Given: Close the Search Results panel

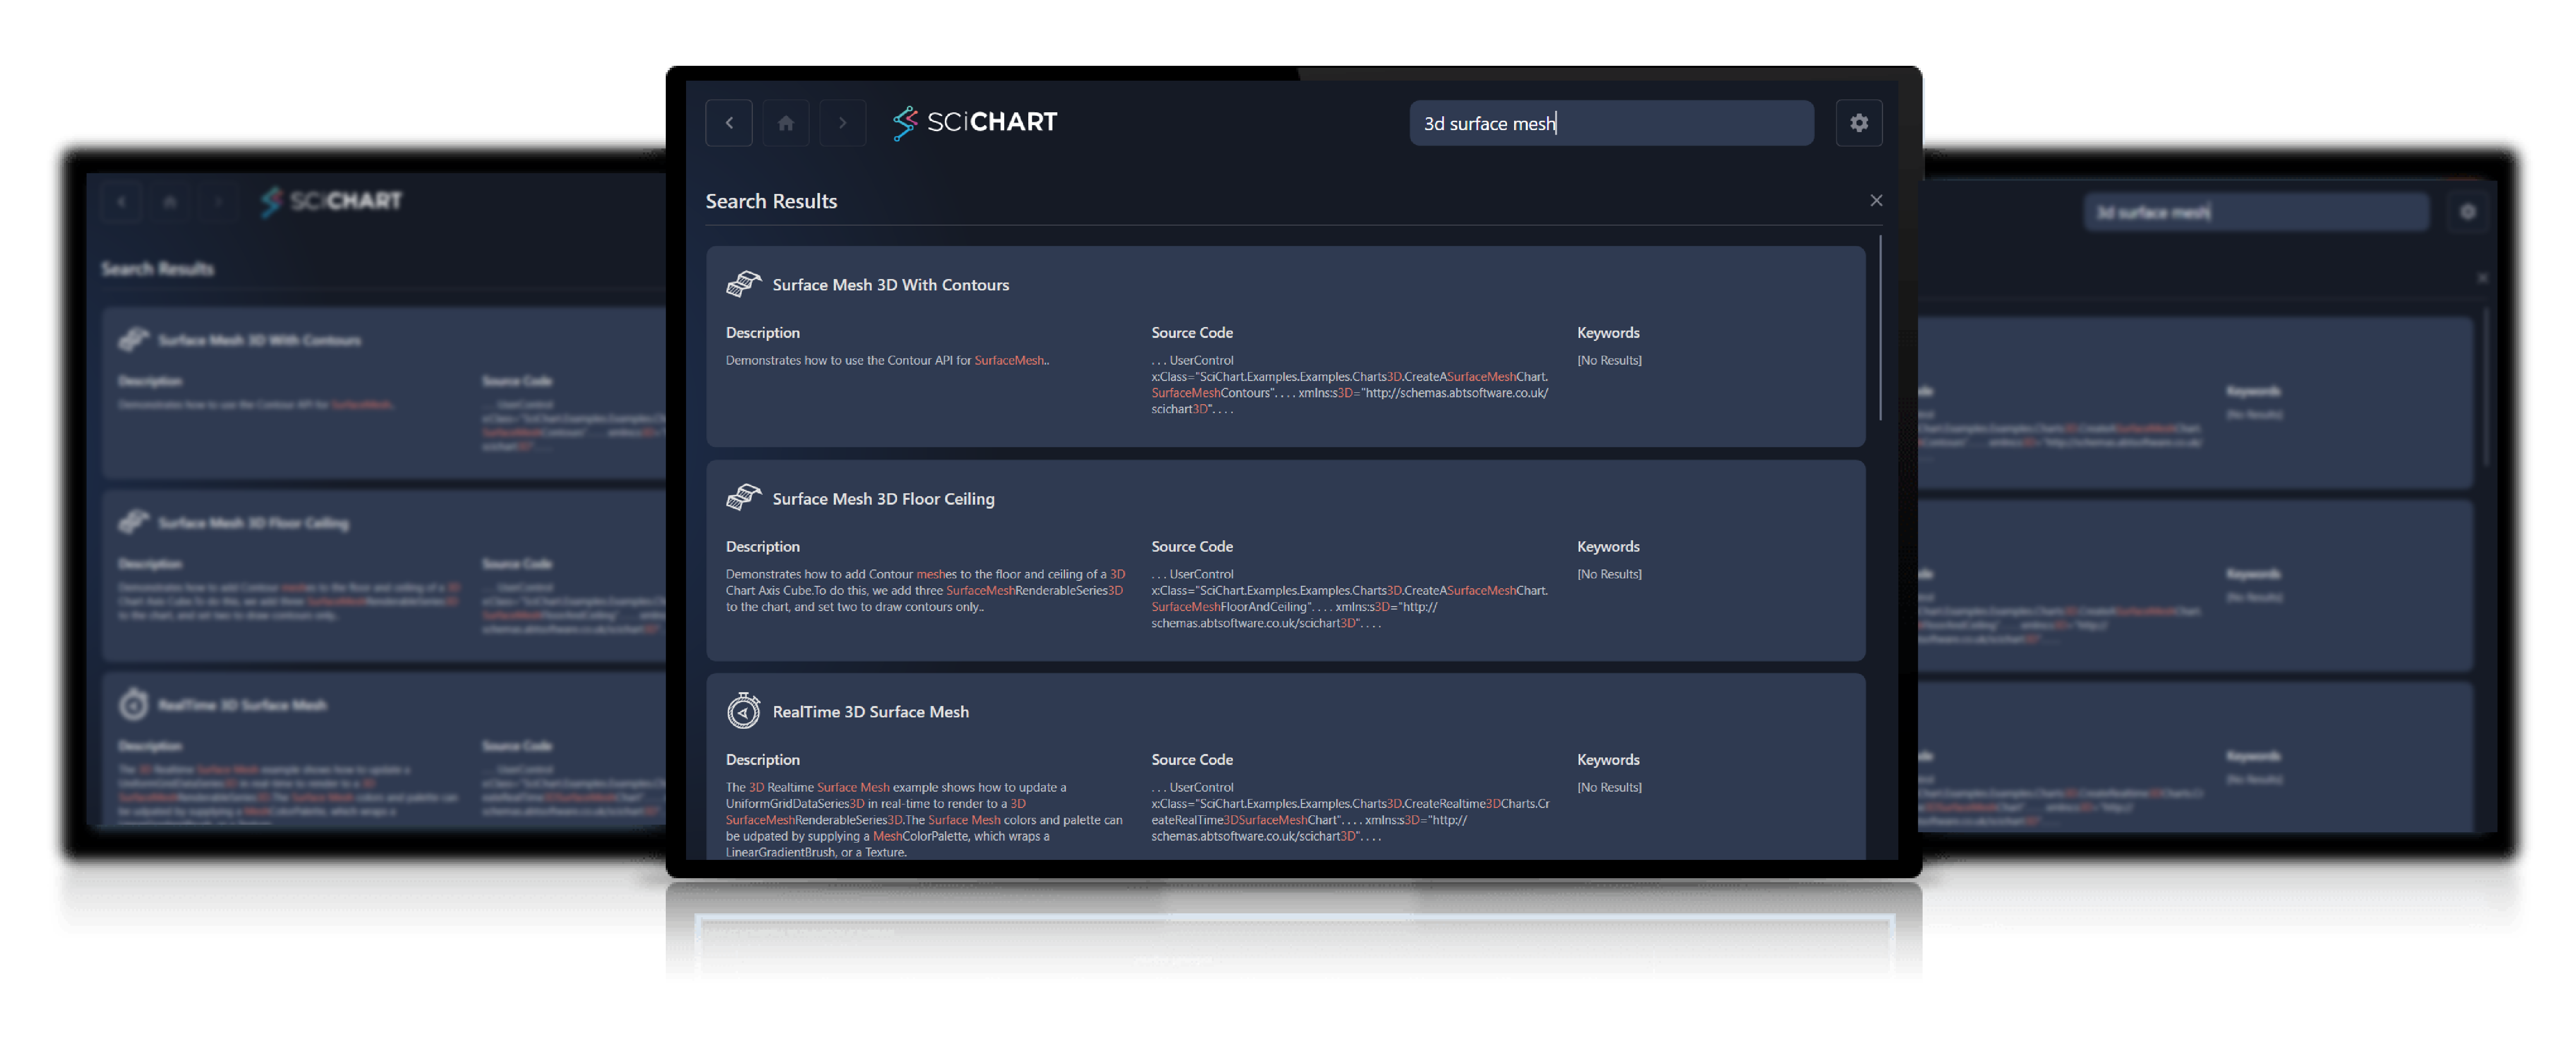Looking at the screenshot, I should (x=1876, y=200).
